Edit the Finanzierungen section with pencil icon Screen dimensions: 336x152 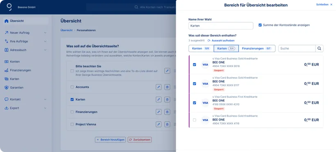tap(159, 112)
